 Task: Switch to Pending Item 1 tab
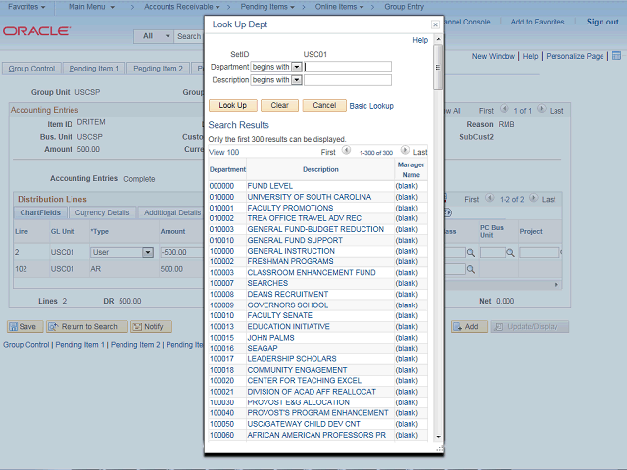[x=94, y=69]
